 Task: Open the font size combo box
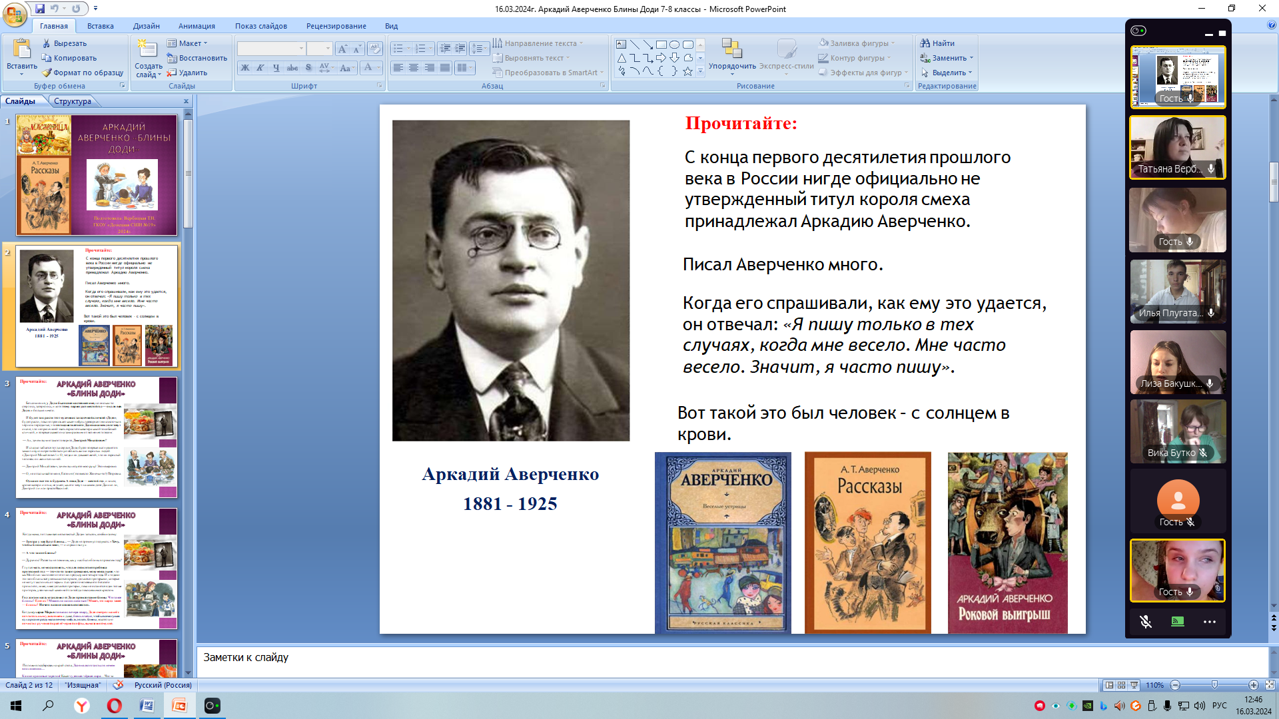319,49
